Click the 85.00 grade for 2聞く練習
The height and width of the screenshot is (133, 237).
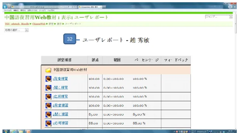pos(93,115)
